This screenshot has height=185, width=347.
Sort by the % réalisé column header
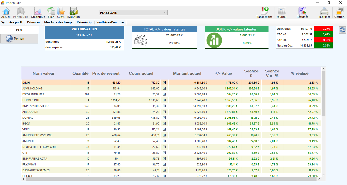point(300,73)
